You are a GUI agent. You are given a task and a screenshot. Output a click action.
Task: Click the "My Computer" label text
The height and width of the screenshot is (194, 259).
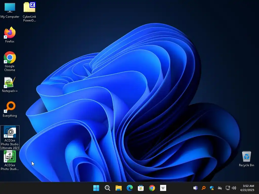(10, 17)
